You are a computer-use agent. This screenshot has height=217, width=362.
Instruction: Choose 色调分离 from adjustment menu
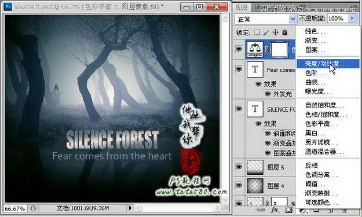pyautogui.click(x=328, y=175)
